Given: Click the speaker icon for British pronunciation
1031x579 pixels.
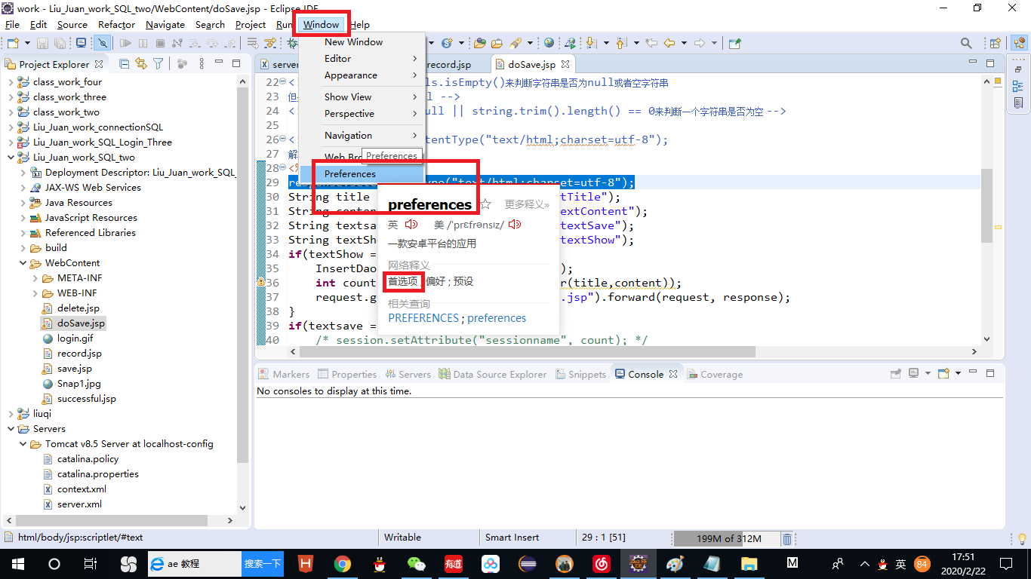Looking at the screenshot, I should [x=411, y=225].
